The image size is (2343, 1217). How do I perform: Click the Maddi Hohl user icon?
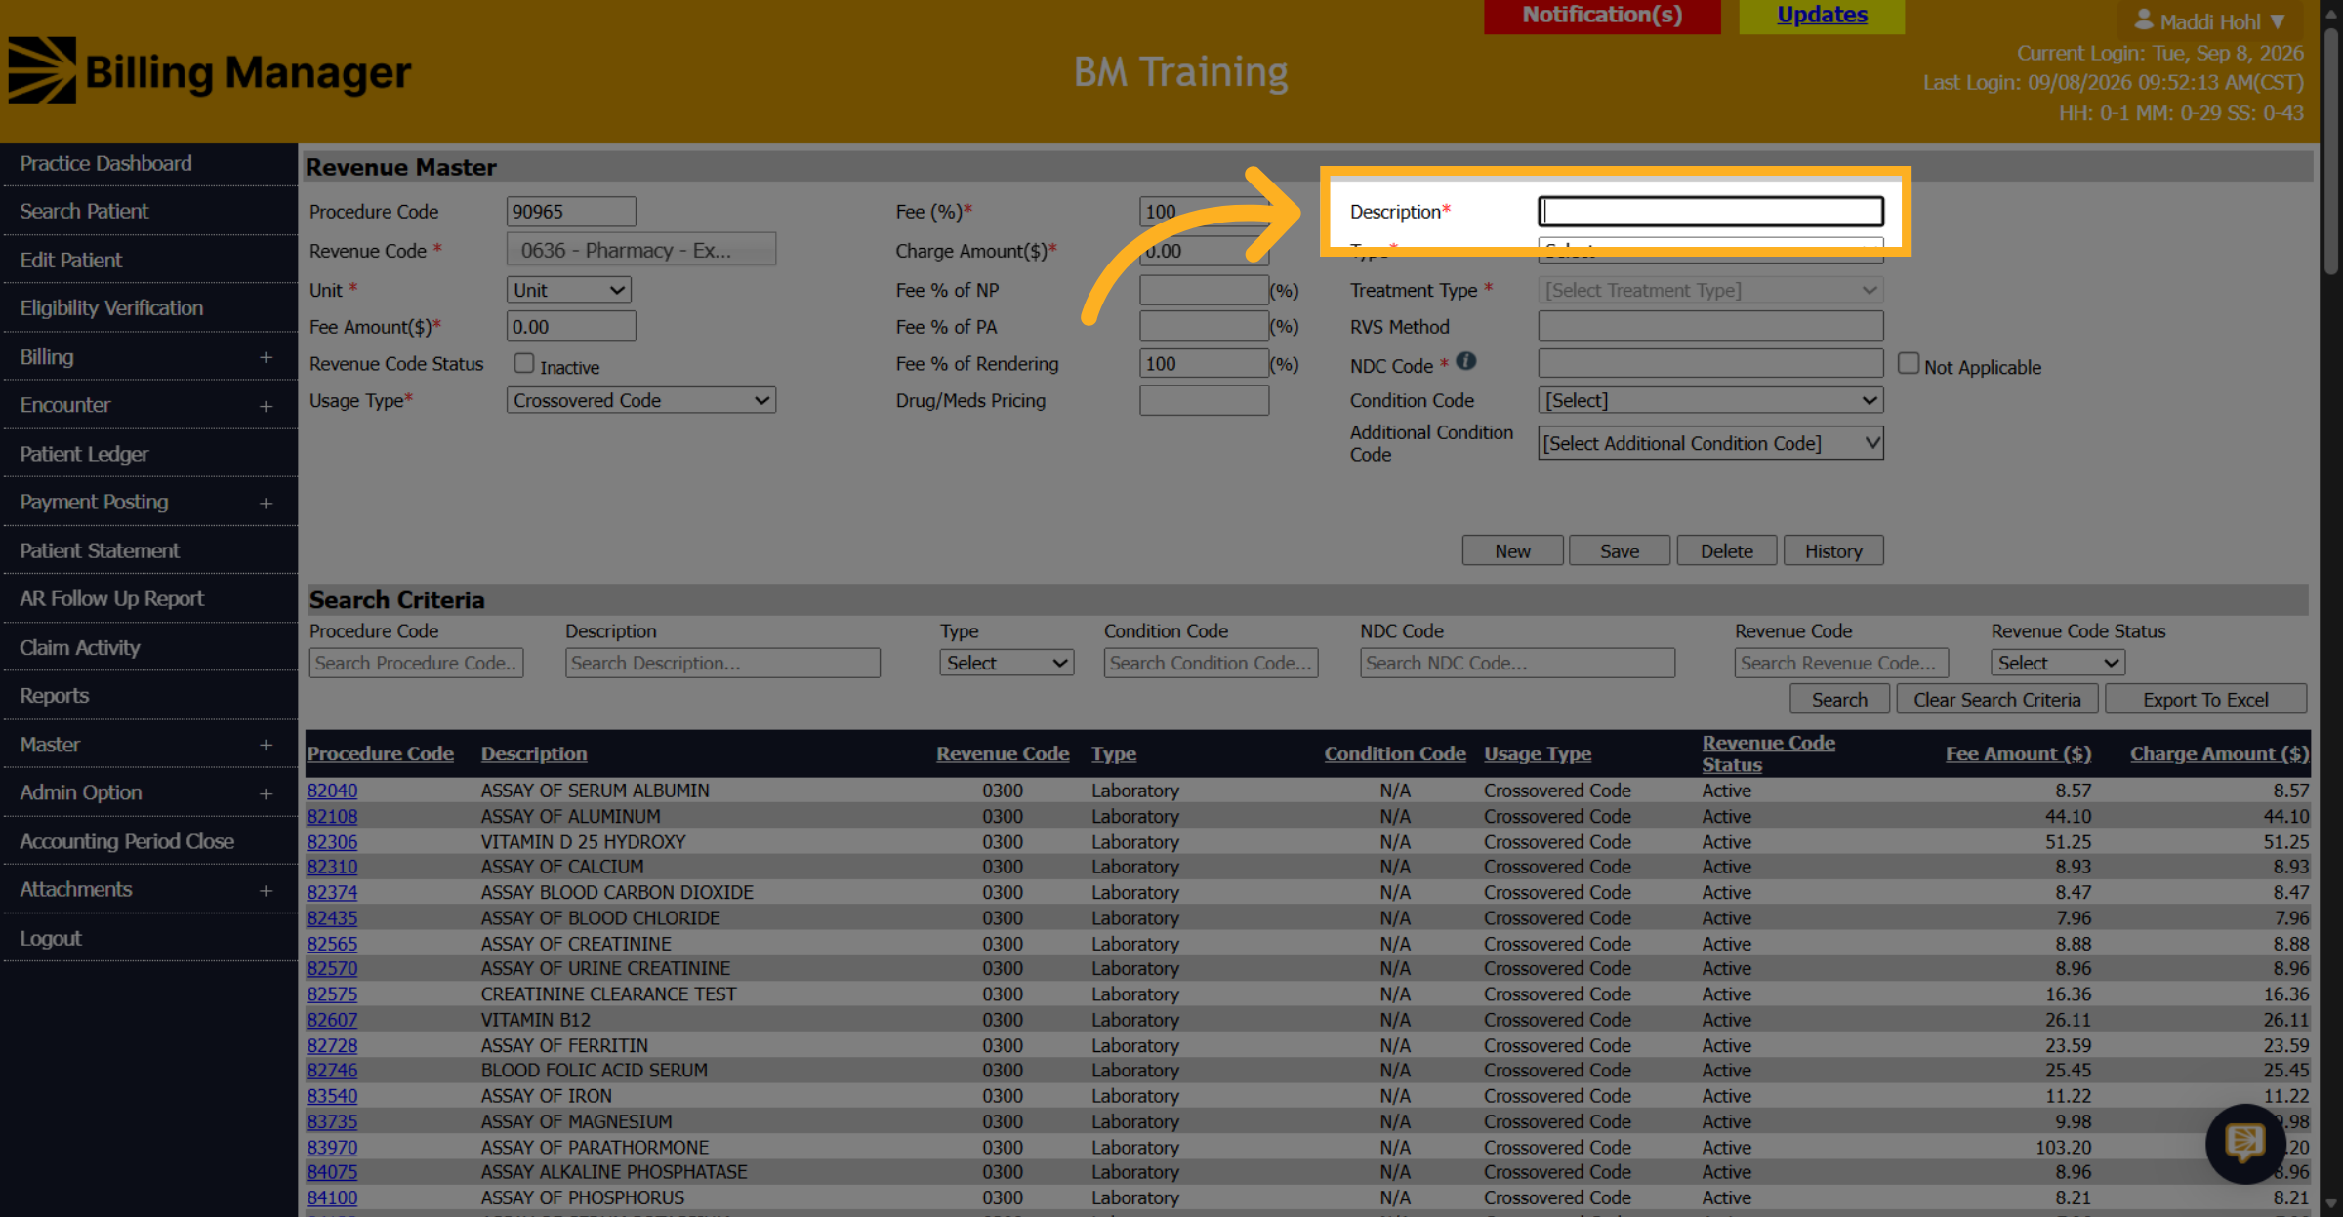point(2144,20)
